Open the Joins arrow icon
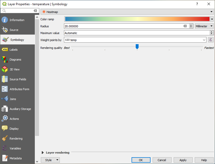The image size is (215, 164). (x=5, y=99)
